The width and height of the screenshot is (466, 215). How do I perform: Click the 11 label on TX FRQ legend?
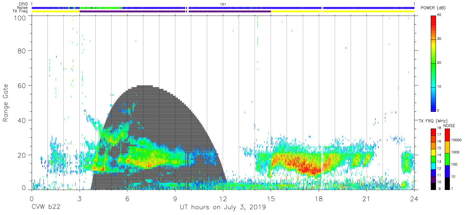439,175
